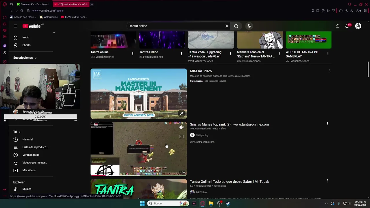The height and width of the screenshot is (208, 370).
Task: Open OBS Studio from taskbar
Action: 219,203
